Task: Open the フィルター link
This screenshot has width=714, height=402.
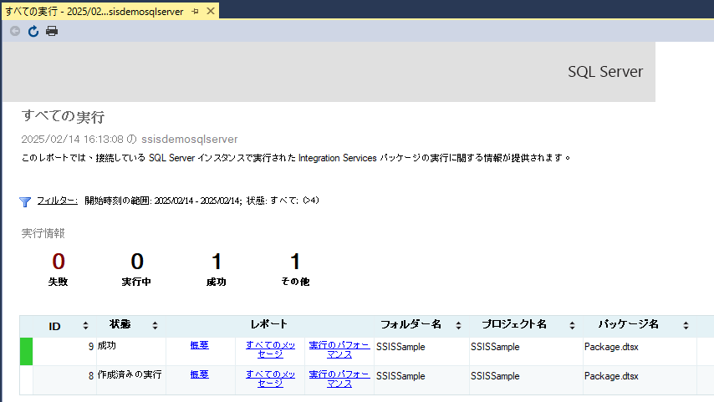Action: click(58, 201)
